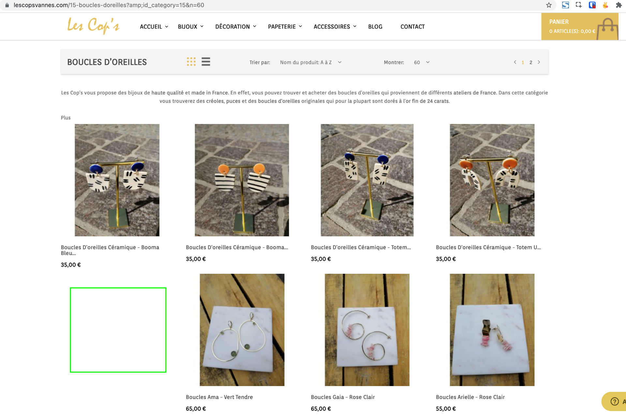626x416 pixels.
Task: Click the 65,00 € price of Boucles Ama
Action: click(196, 409)
